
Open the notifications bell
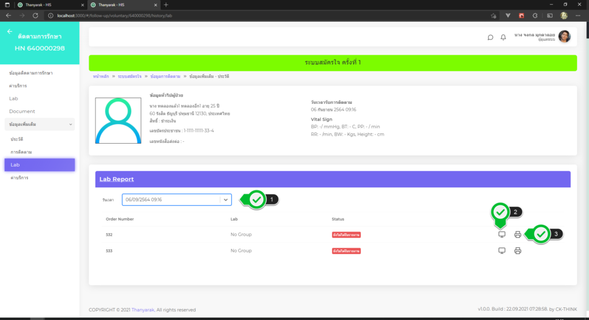503,37
